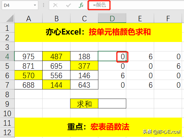Open the Name Box dropdown arrow
This screenshot has width=184, height=138.
[x=35, y=5]
